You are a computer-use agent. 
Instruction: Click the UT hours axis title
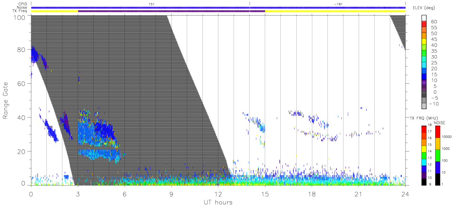click(x=218, y=202)
